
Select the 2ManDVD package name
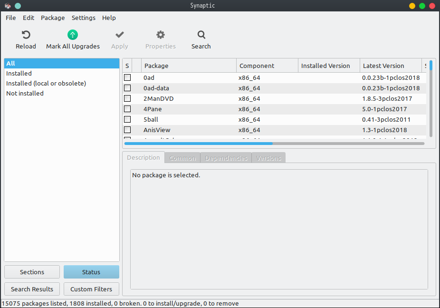[x=159, y=98]
